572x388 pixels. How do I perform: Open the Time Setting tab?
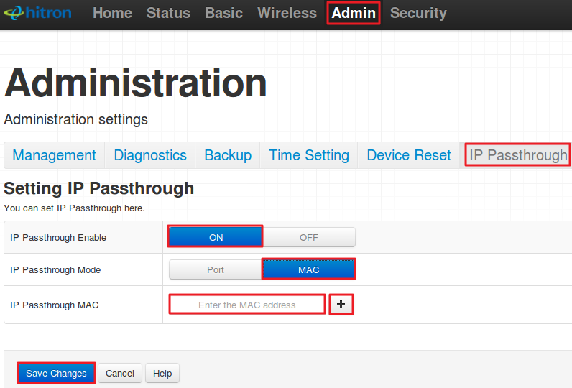(x=308, y=155)
